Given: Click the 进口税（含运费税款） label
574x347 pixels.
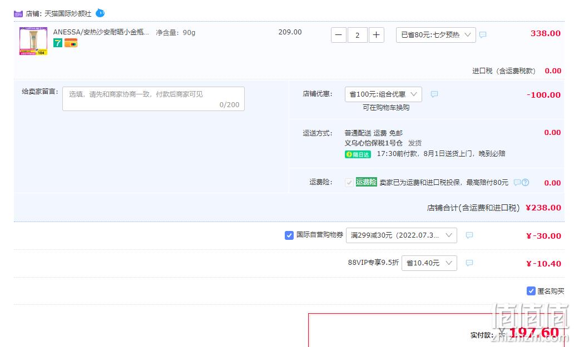Looking at the screenshot, I should point(504,71).
